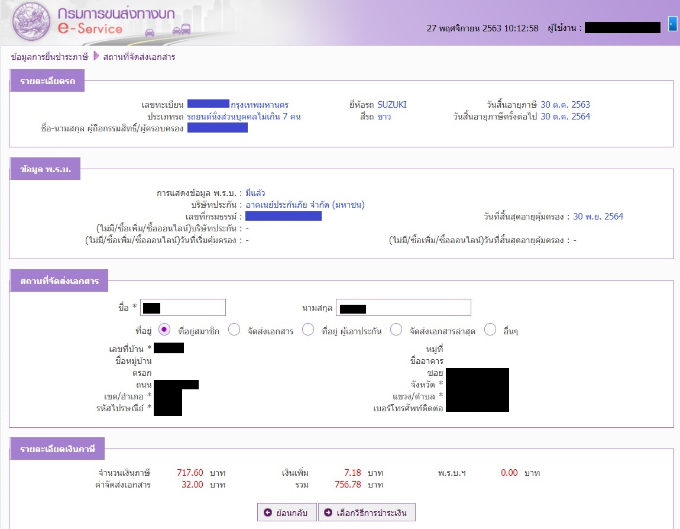This screenshot has width=680, height=529.
Task: Select the ที่อยู่สมาชิก address radio button
Action: click(x=165, y=330)
